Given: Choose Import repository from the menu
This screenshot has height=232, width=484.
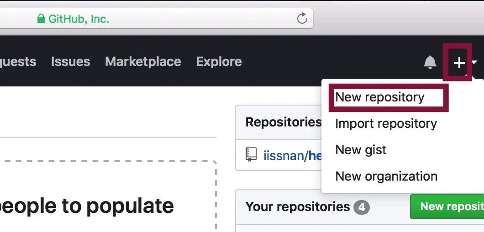Looking at the screenshot, I should (386, 124).
